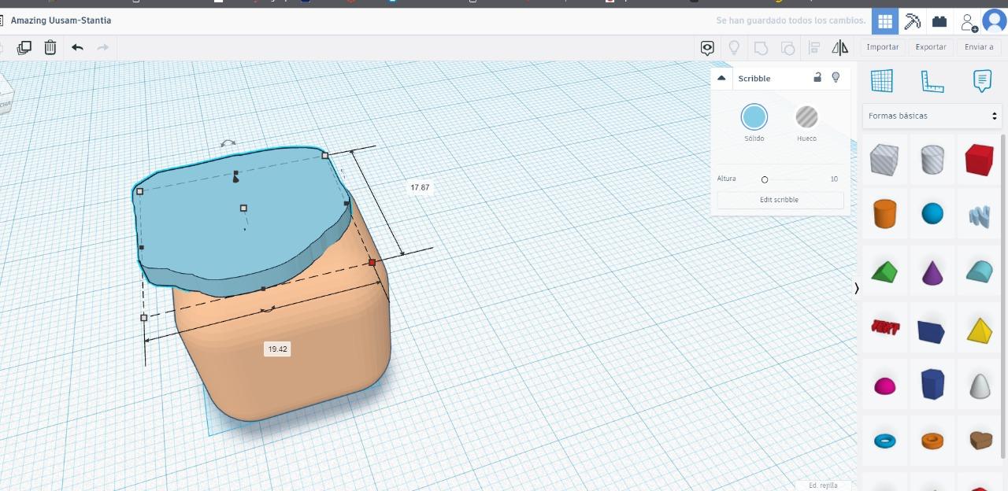Click the show-all view icon
Screen dimensions: 1008x491
[707, 48]
